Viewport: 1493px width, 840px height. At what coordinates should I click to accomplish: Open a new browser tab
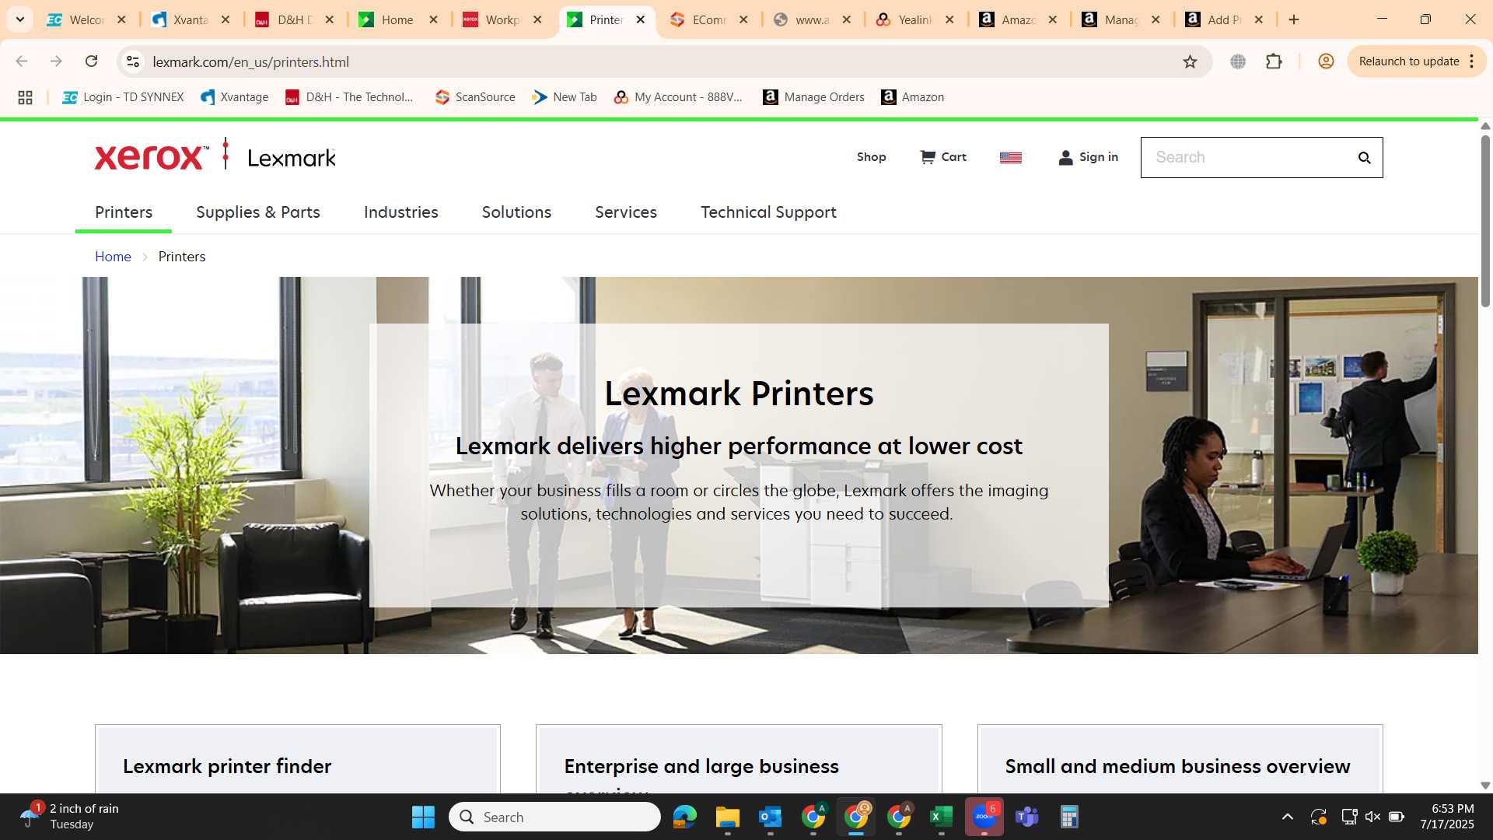1294,19
